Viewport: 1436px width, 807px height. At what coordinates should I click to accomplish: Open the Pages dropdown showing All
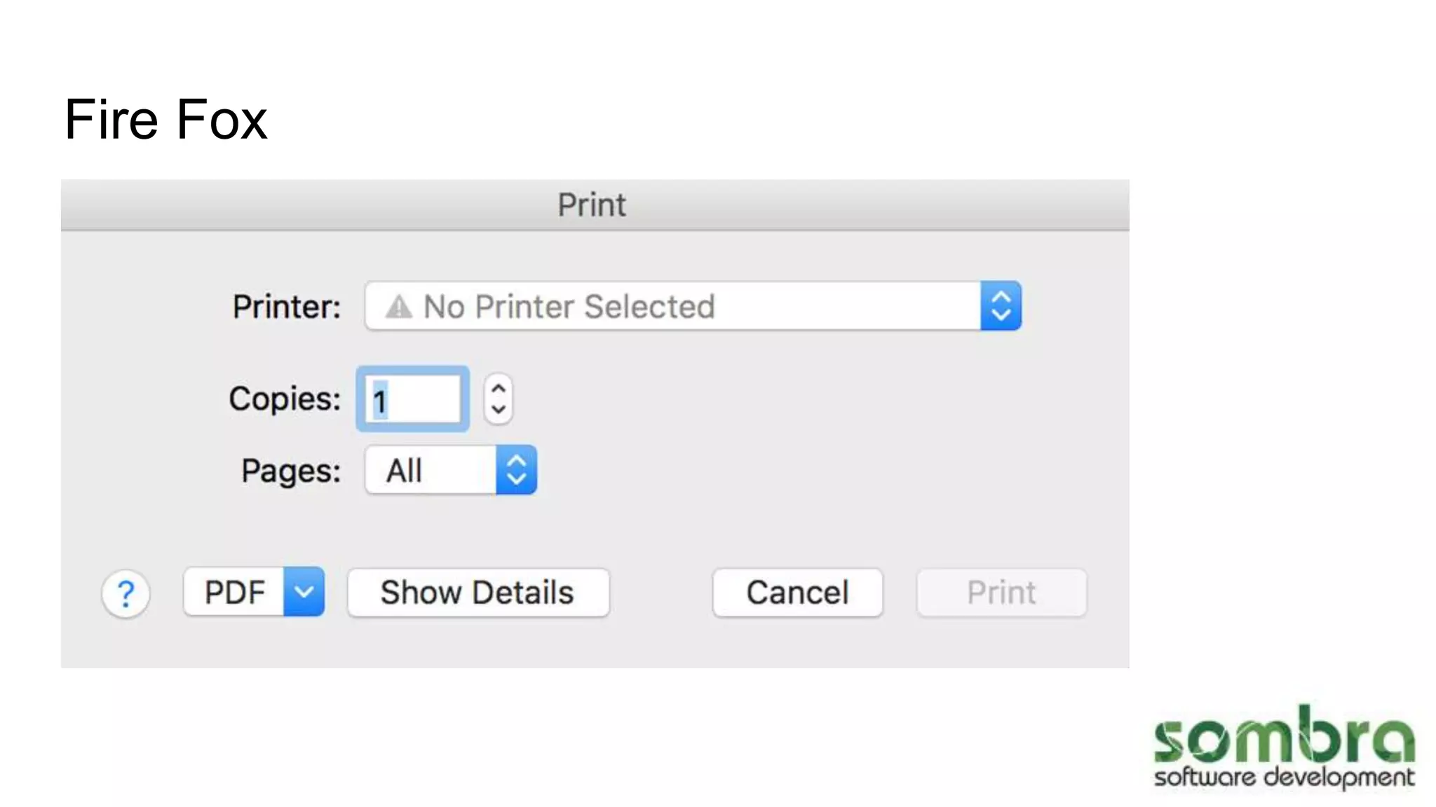tap(431, 471)
